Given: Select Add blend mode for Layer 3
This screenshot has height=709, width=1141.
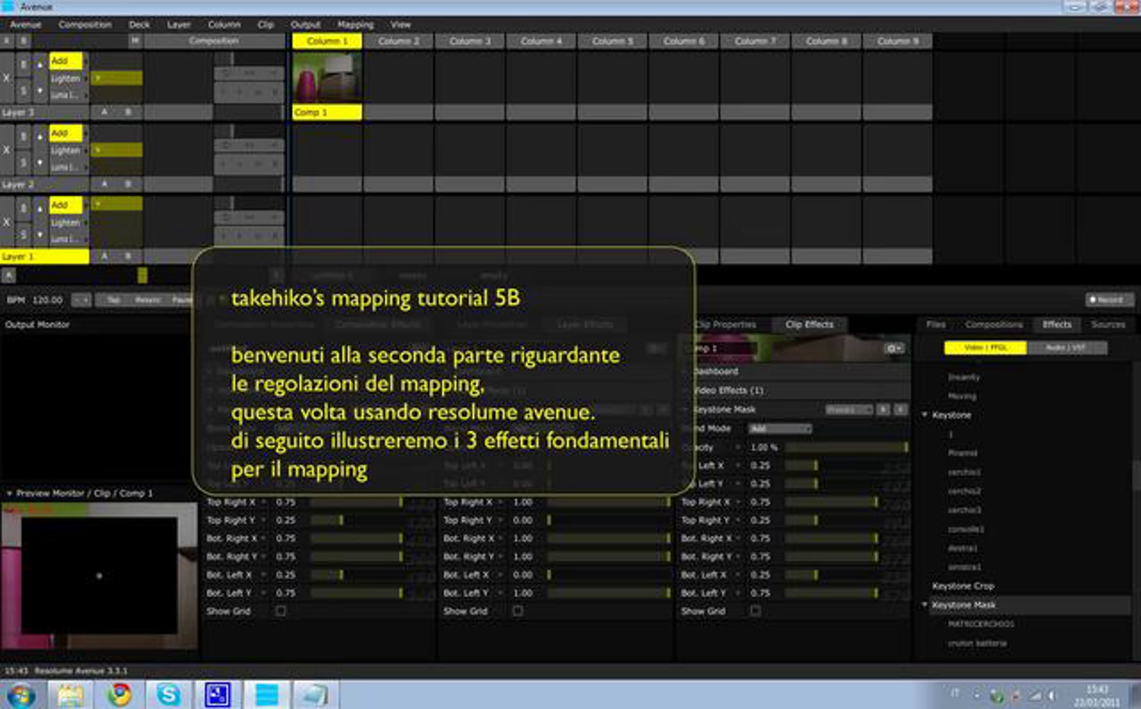Looking at the screenshot, I should coord(66,61).
